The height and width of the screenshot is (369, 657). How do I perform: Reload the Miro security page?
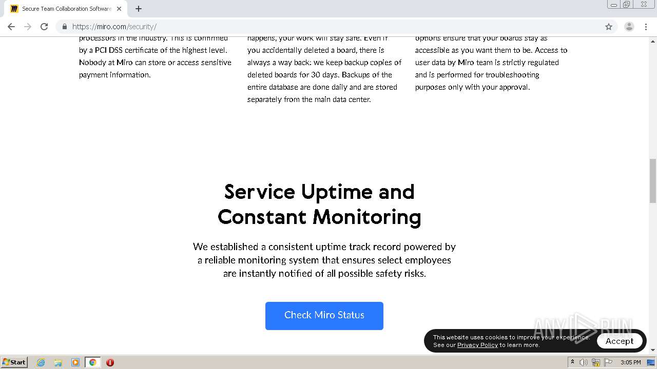click(x=44, y=27)
